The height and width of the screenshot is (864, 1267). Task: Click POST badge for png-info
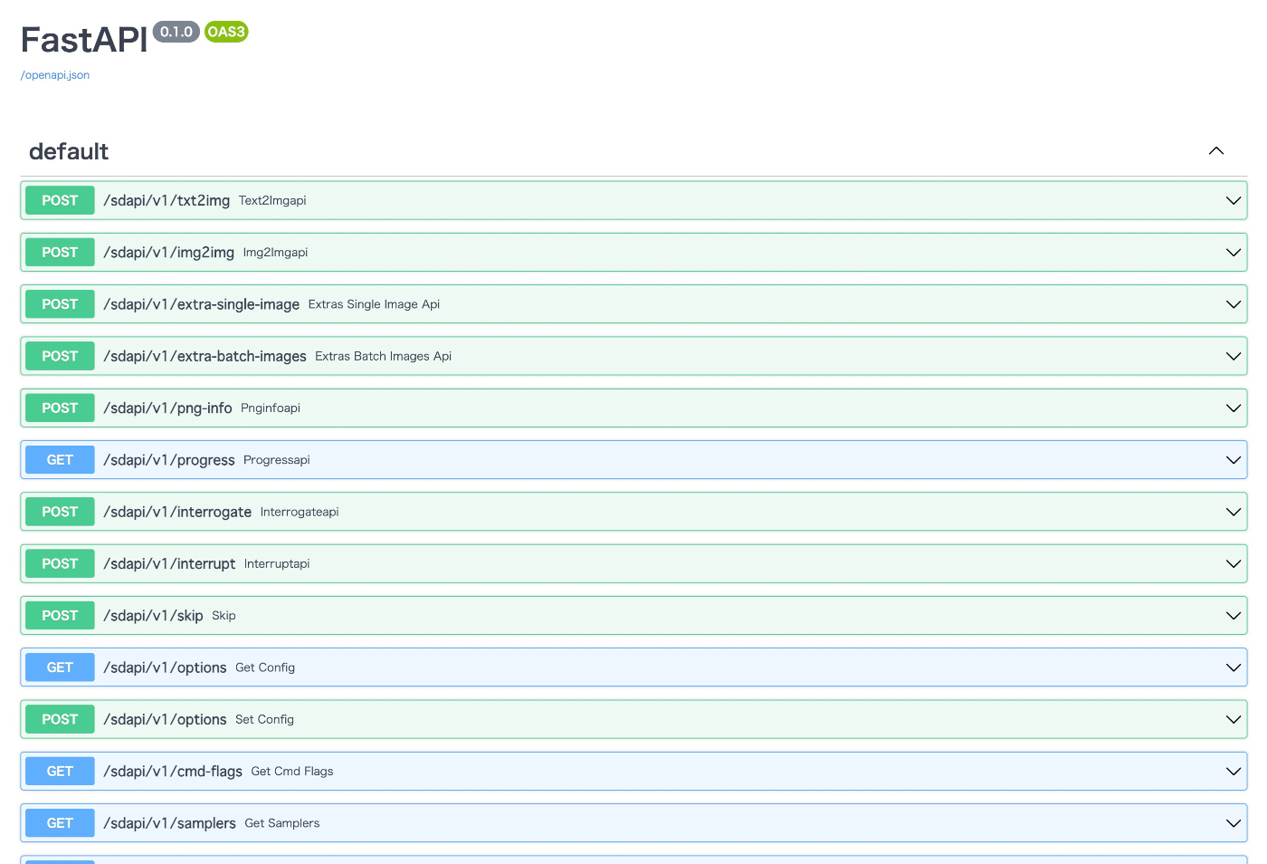(x=60, y=408)
